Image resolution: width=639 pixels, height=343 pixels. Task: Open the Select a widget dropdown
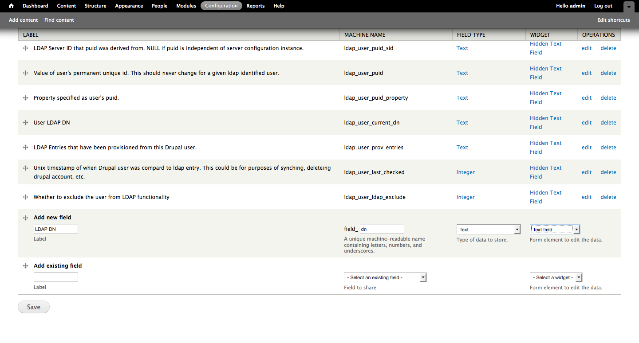tap(556, 277)
